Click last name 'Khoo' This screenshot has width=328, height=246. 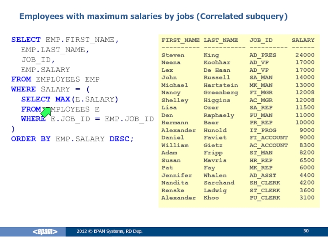pyautogui.click(x=211, y=198)
